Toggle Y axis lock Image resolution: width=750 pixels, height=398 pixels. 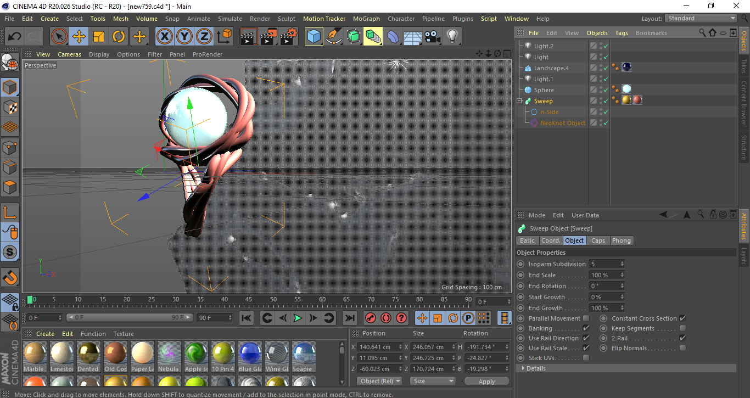coord(184,37)
